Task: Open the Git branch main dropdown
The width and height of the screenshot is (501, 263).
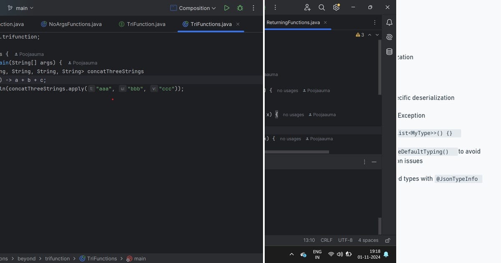Action: [20, 8]
